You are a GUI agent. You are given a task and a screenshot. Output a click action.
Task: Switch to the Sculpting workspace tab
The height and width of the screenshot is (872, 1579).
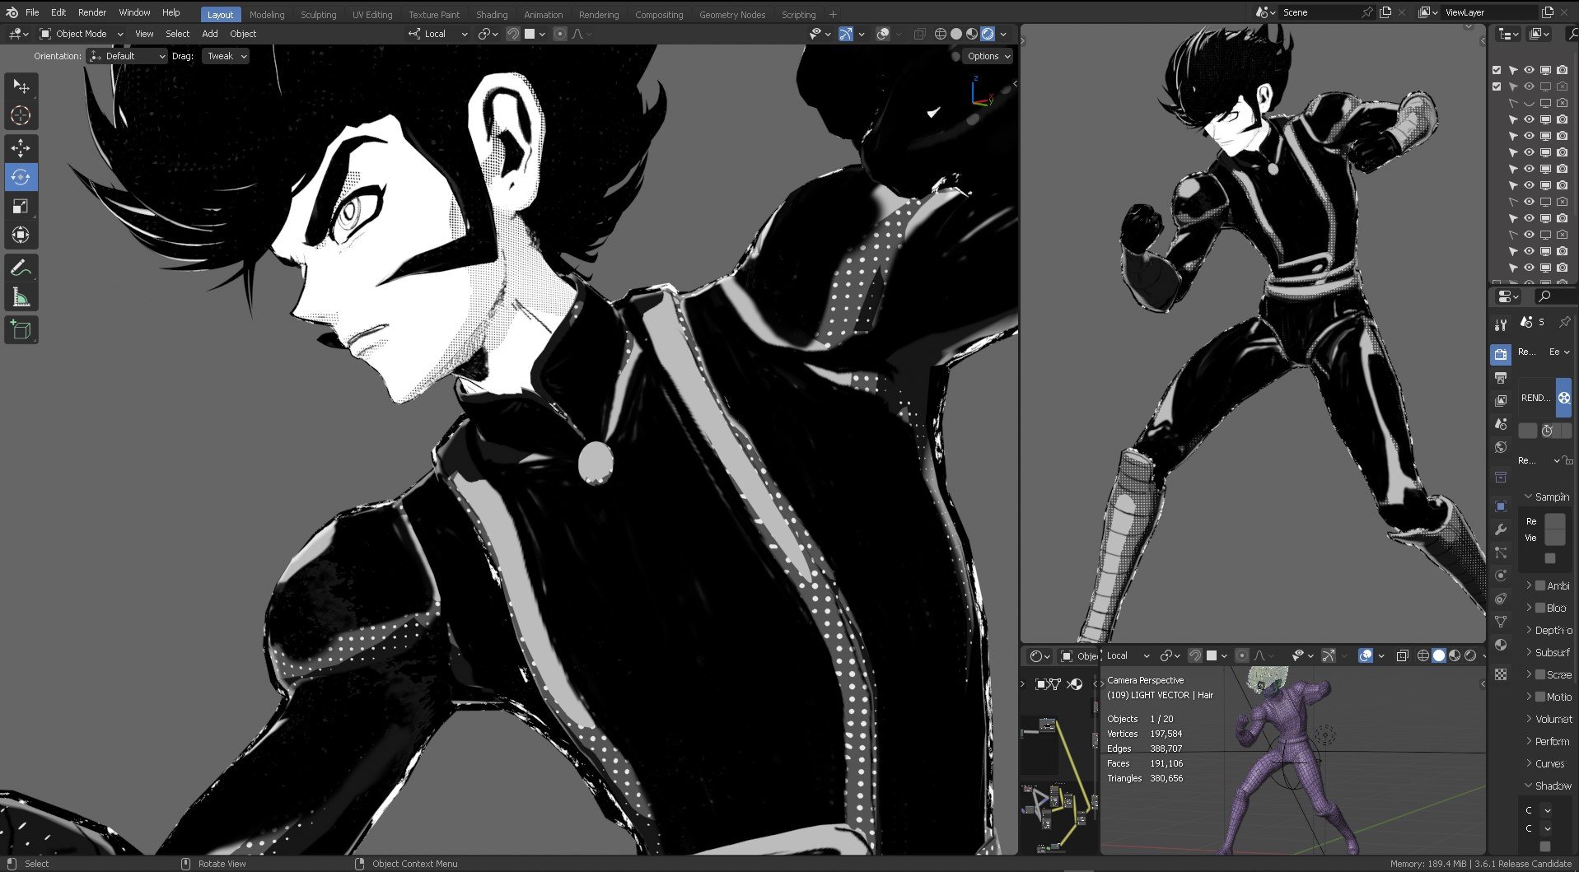pos(318,14)
